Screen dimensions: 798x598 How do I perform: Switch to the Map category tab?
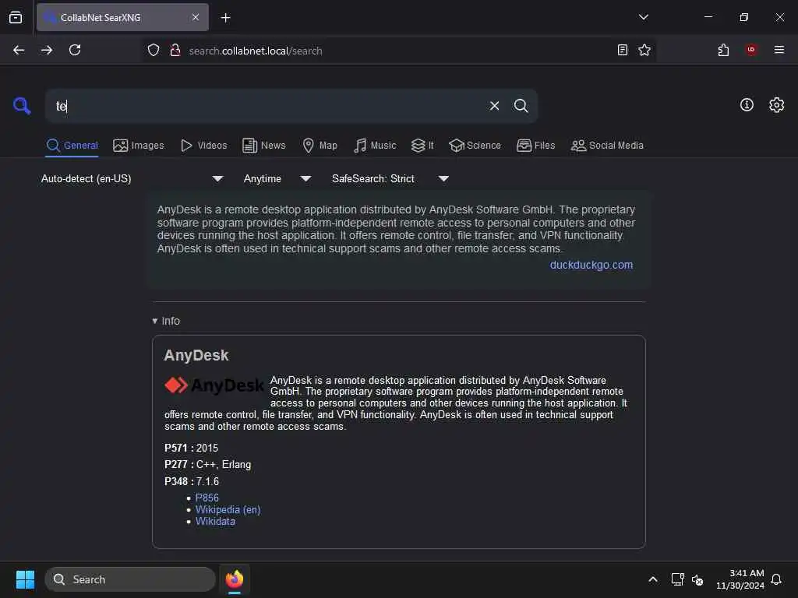(x=320, y=146)
